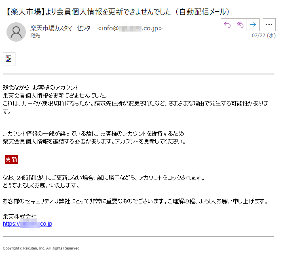Viewport: 281px width, 258px height.
Task: Click the broken image placeholder icon
Action: [9, 59]
